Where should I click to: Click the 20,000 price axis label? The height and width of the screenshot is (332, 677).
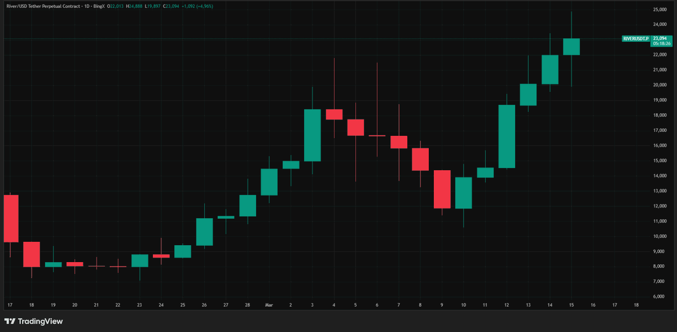click(x=660, y=85)
